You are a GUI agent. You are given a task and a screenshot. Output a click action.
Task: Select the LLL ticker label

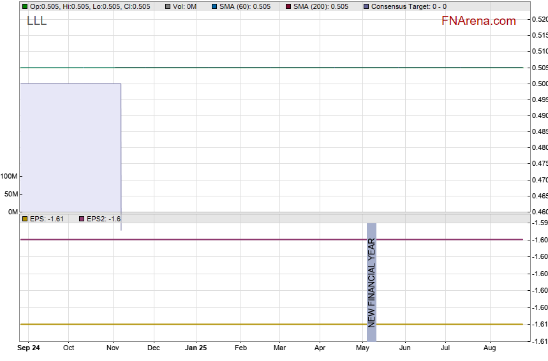pyautogui.click(x=36, y=21)
